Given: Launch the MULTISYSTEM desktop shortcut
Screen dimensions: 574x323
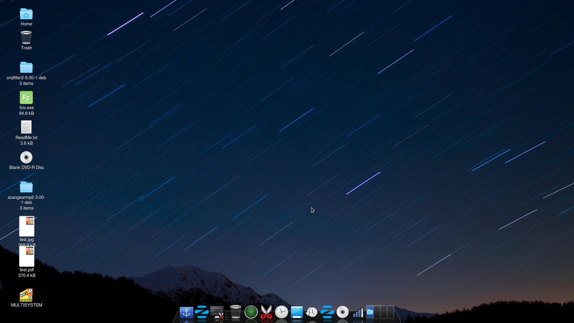Looking at the screenshot, I should point(26,295).
